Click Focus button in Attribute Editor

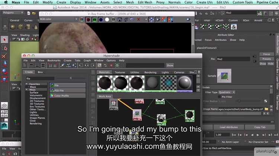[266, 54]
